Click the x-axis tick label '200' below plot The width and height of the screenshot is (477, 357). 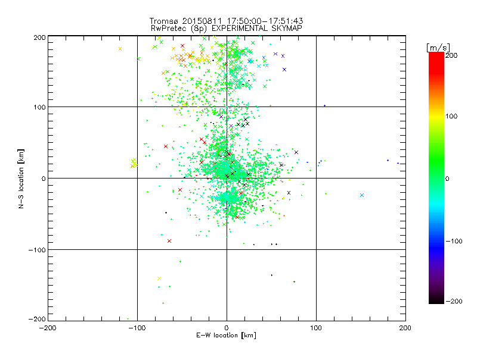[405, 328]
